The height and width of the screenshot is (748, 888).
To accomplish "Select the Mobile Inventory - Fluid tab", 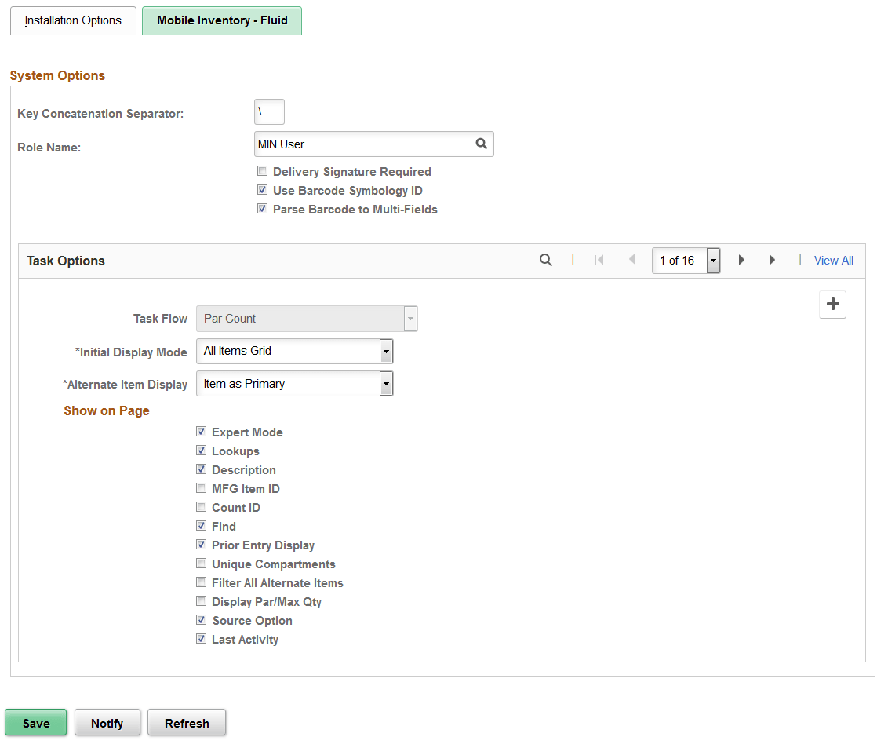I will click(x=221, y=20).
